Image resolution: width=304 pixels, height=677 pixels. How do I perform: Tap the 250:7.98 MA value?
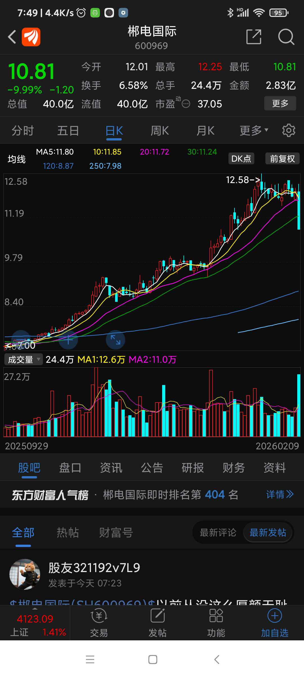(105, 166)
